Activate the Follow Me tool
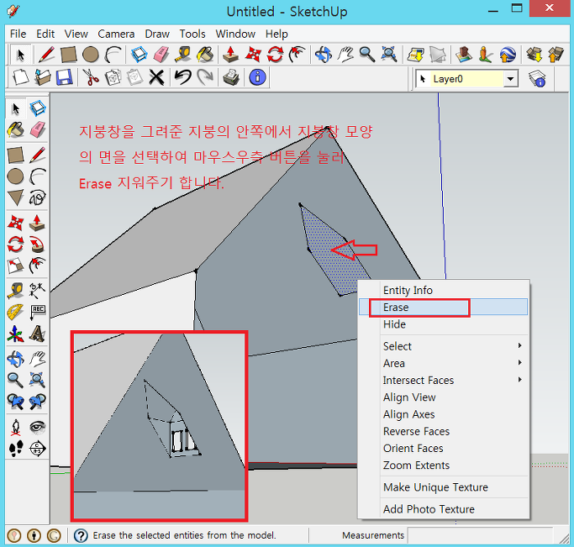Image resolution: width=574 pixels, height=547 pixels. (x=37, y=244)
